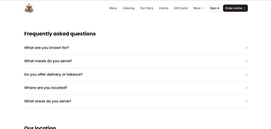Expand 'What meals do you serve?' question

tap(48, 61)
